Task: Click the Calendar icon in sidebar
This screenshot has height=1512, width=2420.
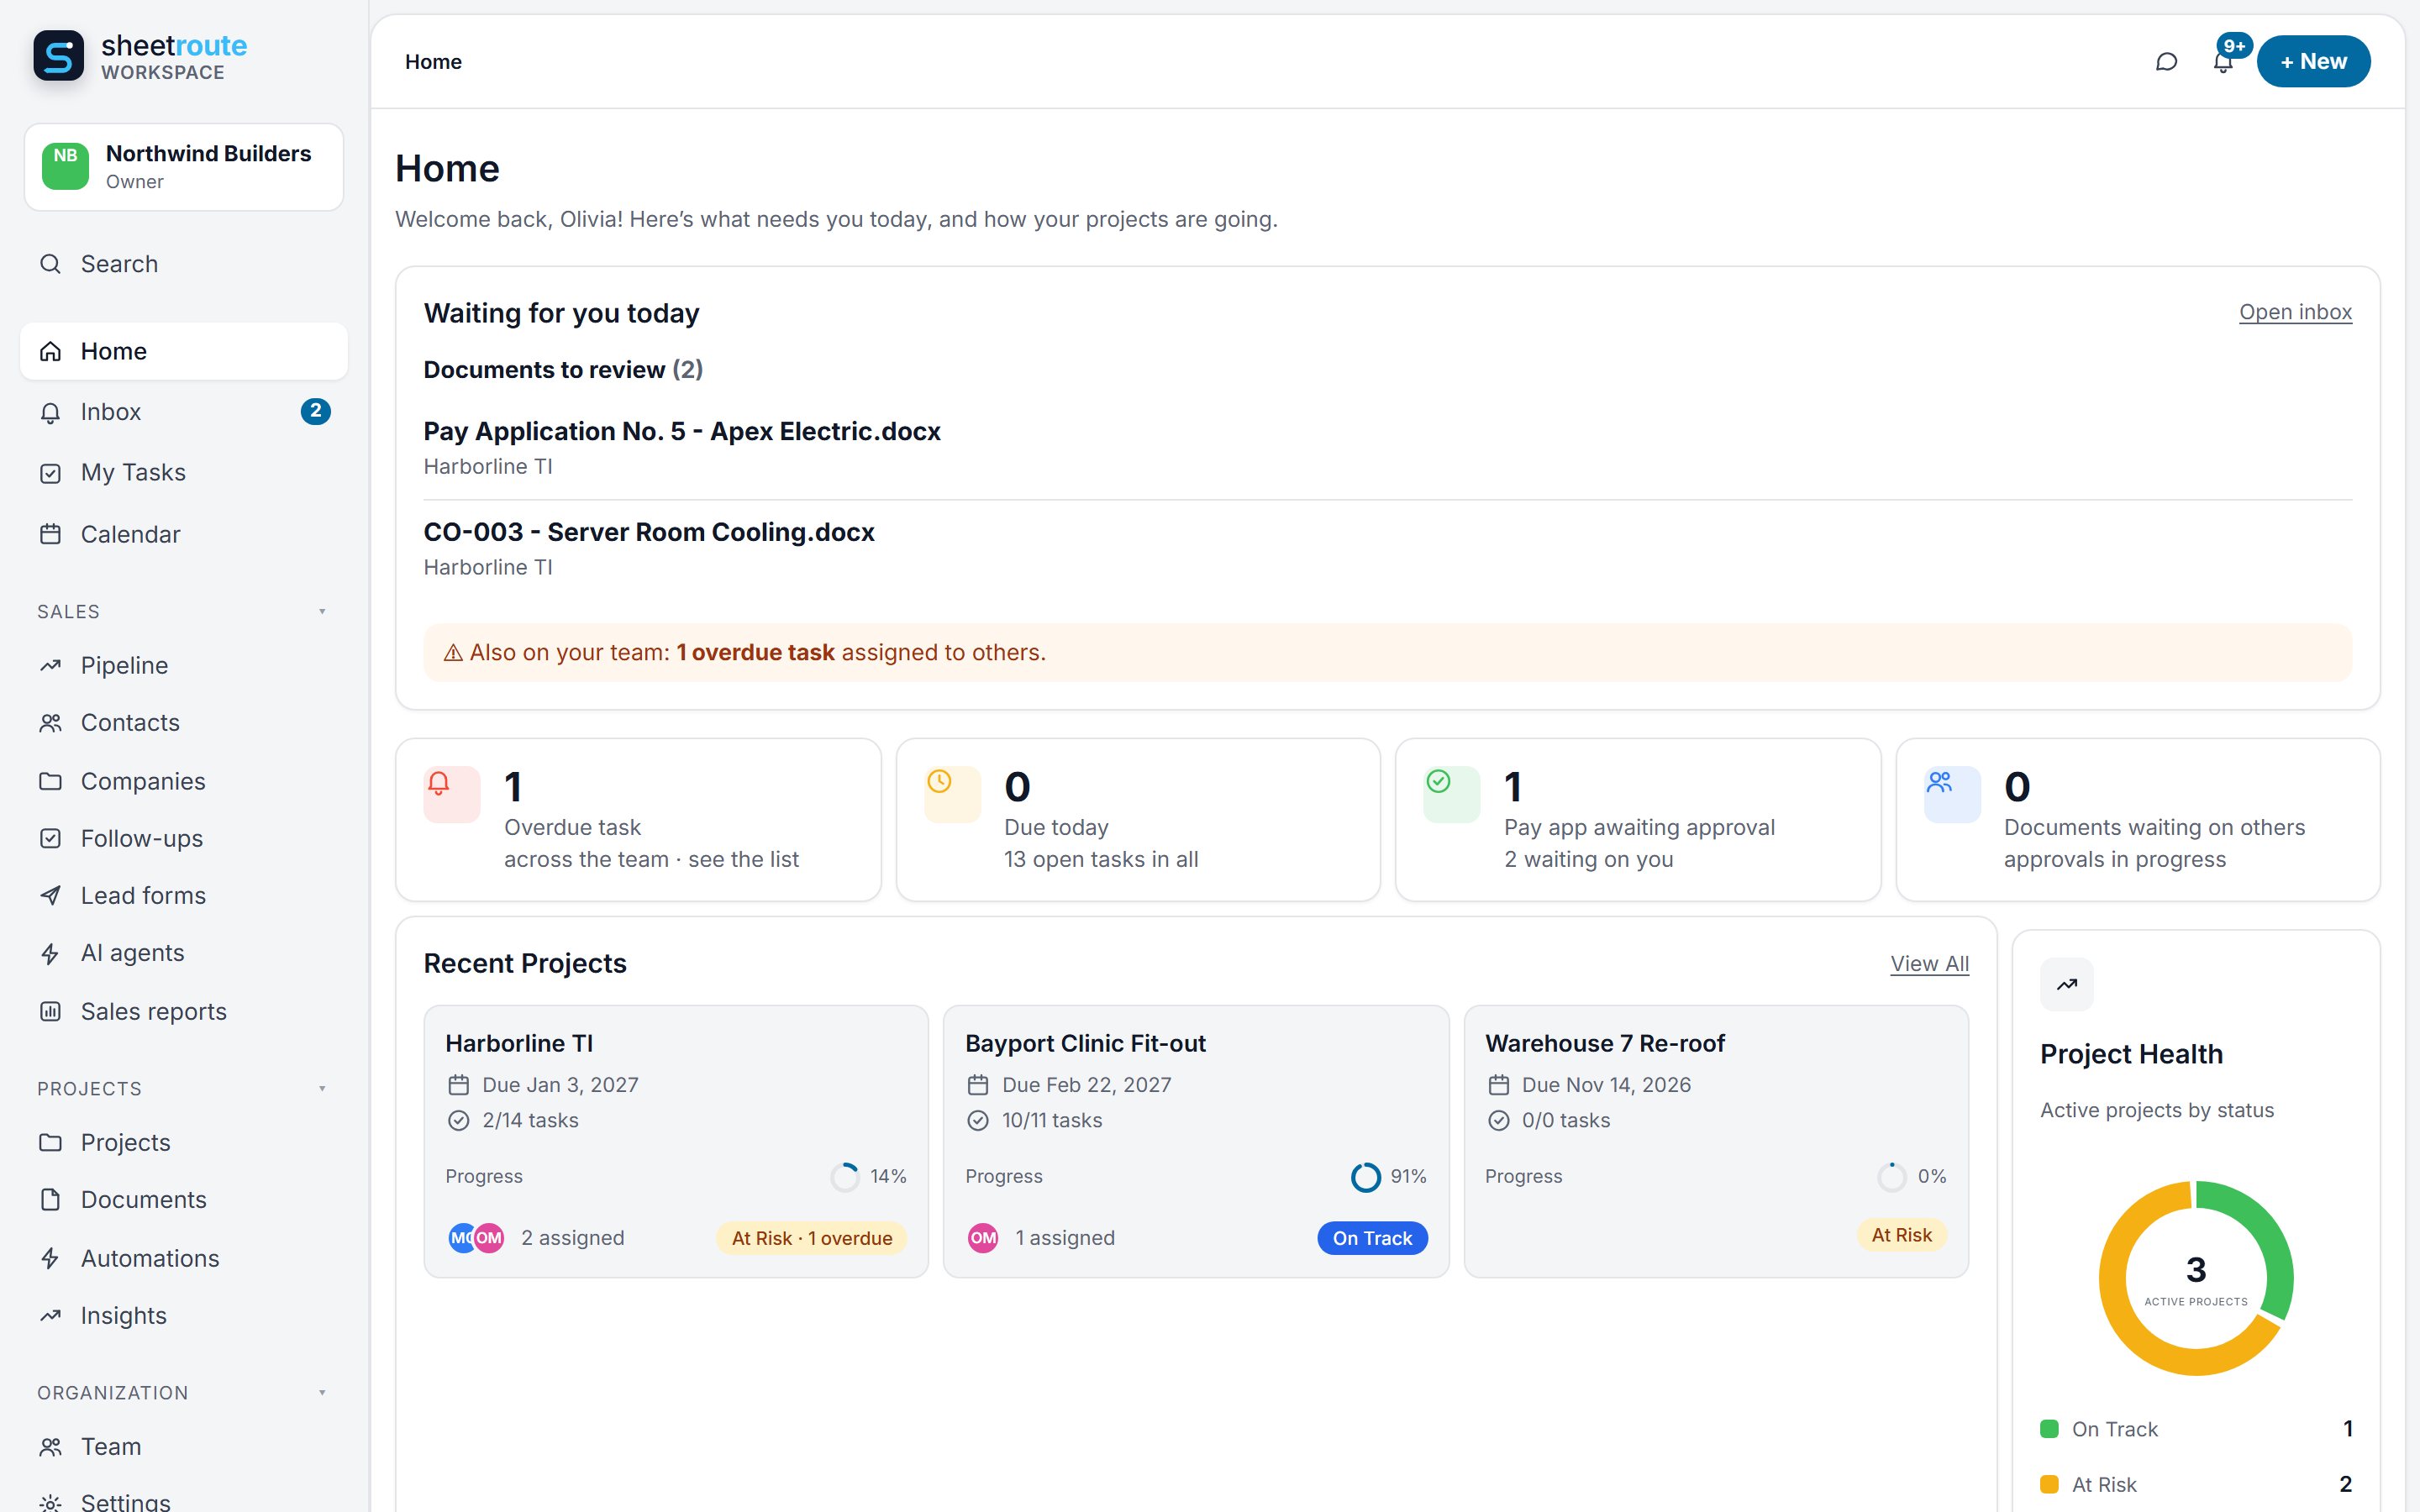Action: coord(50,534)
